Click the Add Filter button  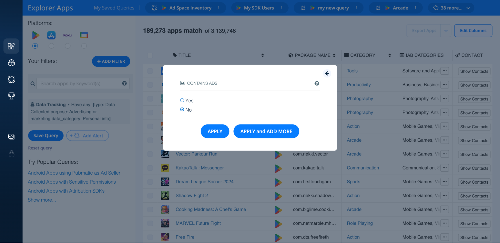(x=111, y=61)
